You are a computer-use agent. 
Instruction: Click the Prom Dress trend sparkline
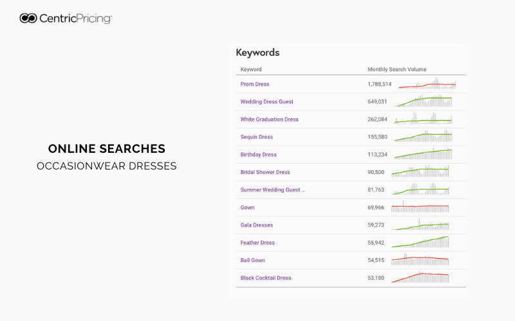tap(427, 83)
